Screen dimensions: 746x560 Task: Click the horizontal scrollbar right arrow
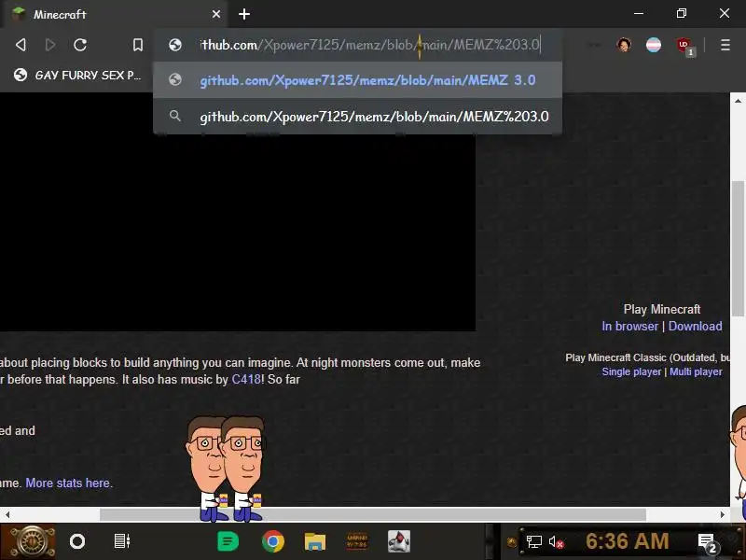click(722, 514)
